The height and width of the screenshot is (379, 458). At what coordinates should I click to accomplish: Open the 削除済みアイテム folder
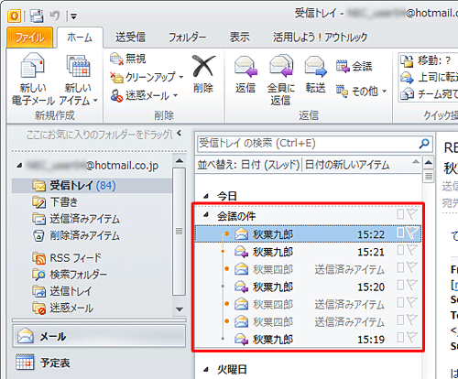(76, 235)
